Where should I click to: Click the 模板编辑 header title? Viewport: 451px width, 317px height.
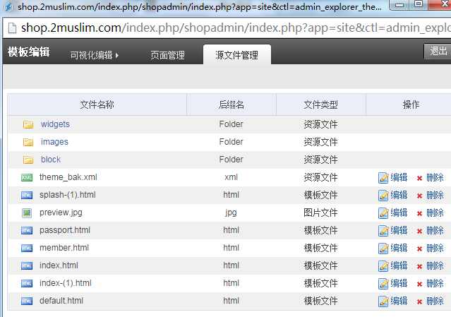point(29,52)
